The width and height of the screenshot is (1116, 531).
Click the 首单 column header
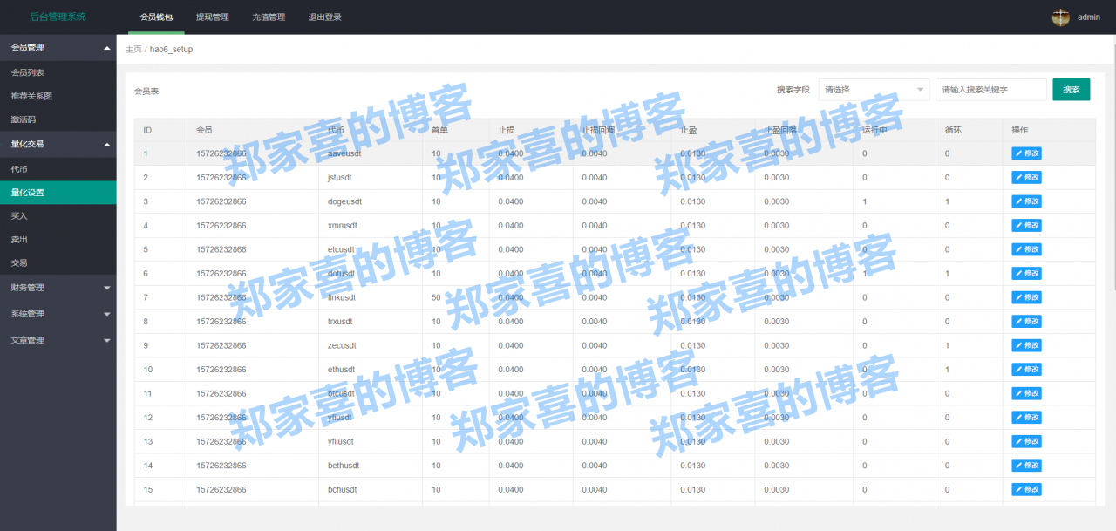click(x=456, y=130)
